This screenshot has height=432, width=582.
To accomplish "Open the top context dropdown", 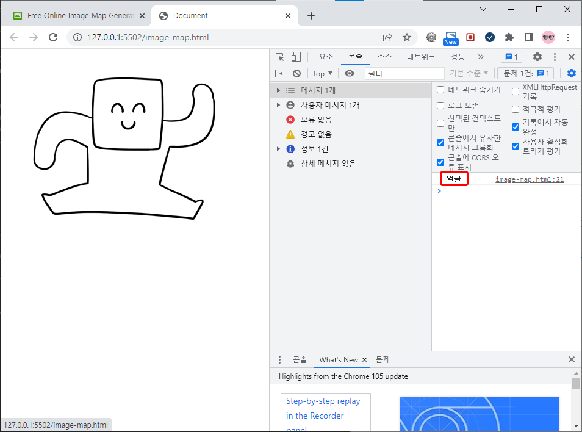I will pyautogui.click(x=323, y=73).
